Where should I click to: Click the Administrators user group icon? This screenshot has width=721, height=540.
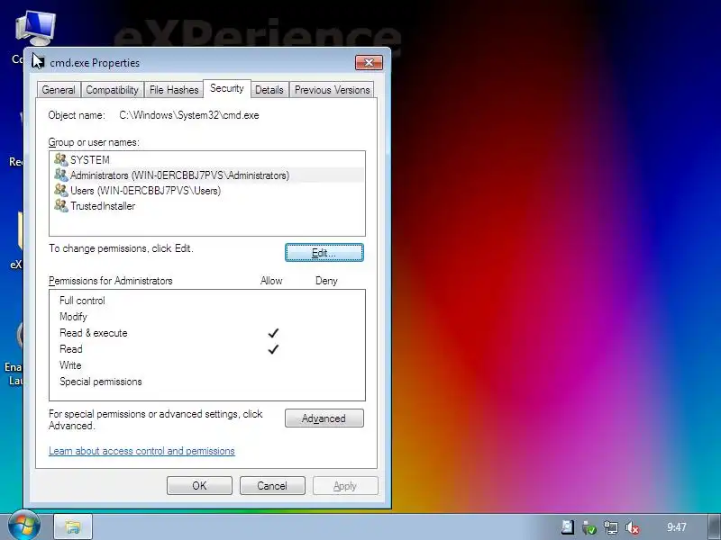tap(60, 175)
